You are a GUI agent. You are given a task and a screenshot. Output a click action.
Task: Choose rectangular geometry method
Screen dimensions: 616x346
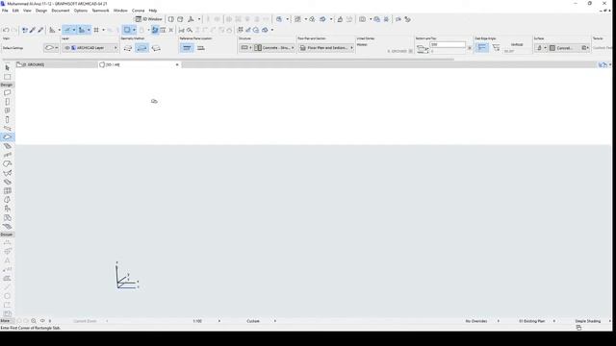coord(141,48)
